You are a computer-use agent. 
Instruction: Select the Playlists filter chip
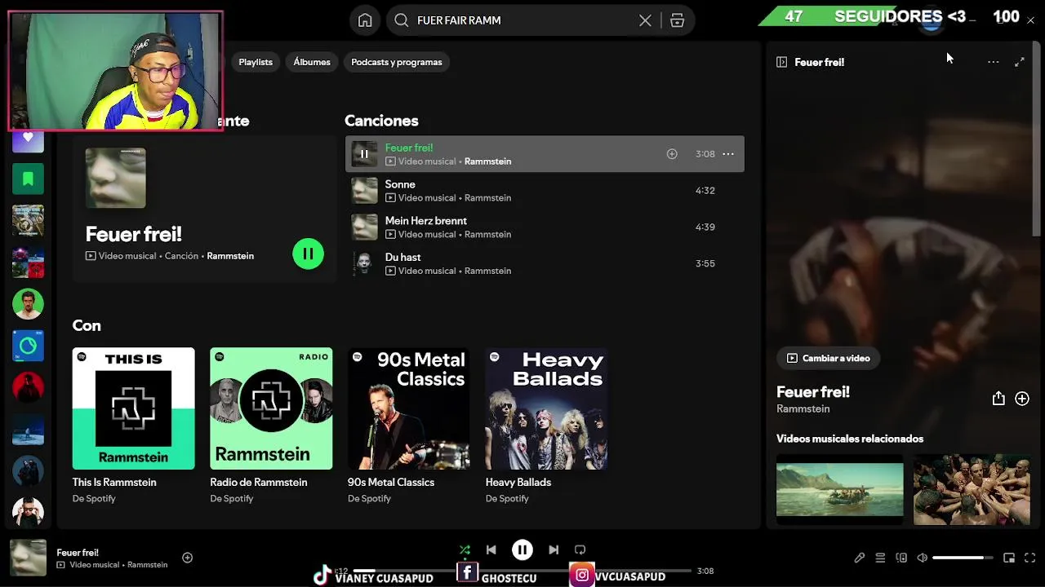[x=256, y=62]
